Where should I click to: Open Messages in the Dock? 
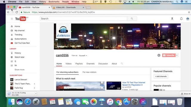point(77,102)
